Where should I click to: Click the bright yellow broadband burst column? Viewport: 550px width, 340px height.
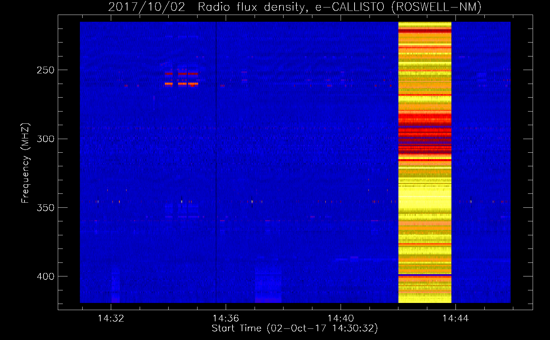[425, 162]
